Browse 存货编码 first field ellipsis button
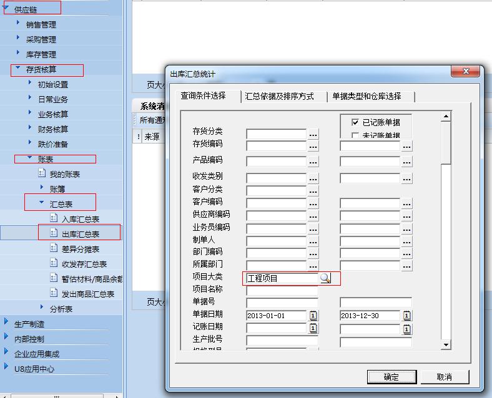The height and width of the screenshot is (398, 492). (313, 147)
